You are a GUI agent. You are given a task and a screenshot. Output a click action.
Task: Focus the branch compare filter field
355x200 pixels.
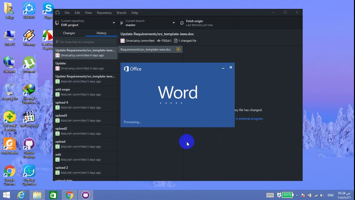click(85, 42)
